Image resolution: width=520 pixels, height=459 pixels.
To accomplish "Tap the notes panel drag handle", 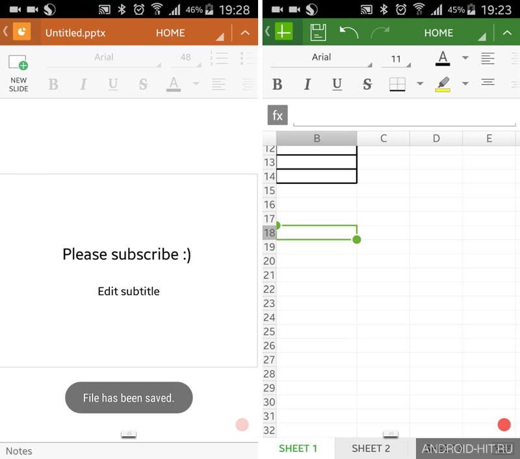I will pos(129,434).
